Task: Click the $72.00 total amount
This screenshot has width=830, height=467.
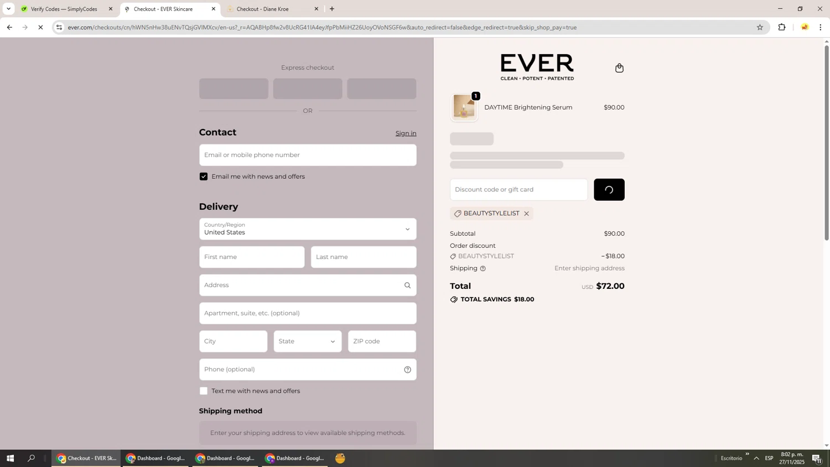Action: pyautogui.click(x=610, y=286)
